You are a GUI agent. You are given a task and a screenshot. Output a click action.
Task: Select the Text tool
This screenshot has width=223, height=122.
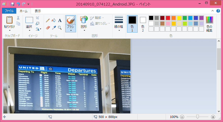pyautogui.click(x=60, y=20)
